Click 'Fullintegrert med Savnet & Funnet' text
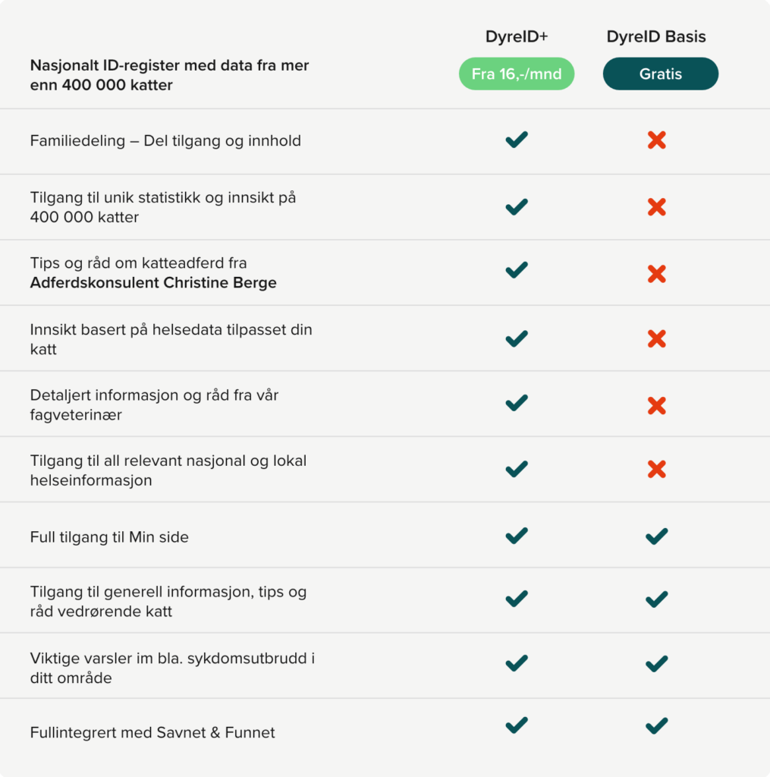This screenshot has height=777, width=770. point(152,732)
